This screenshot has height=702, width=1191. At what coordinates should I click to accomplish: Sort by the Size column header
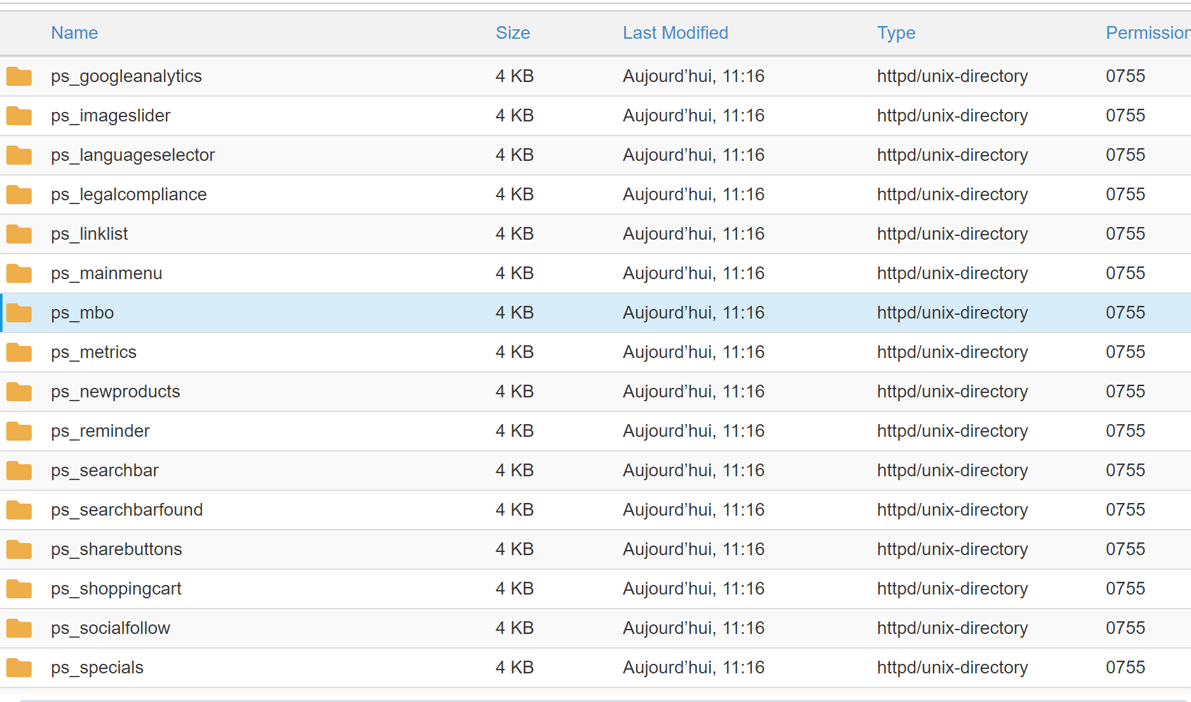(x=513, y=33)
